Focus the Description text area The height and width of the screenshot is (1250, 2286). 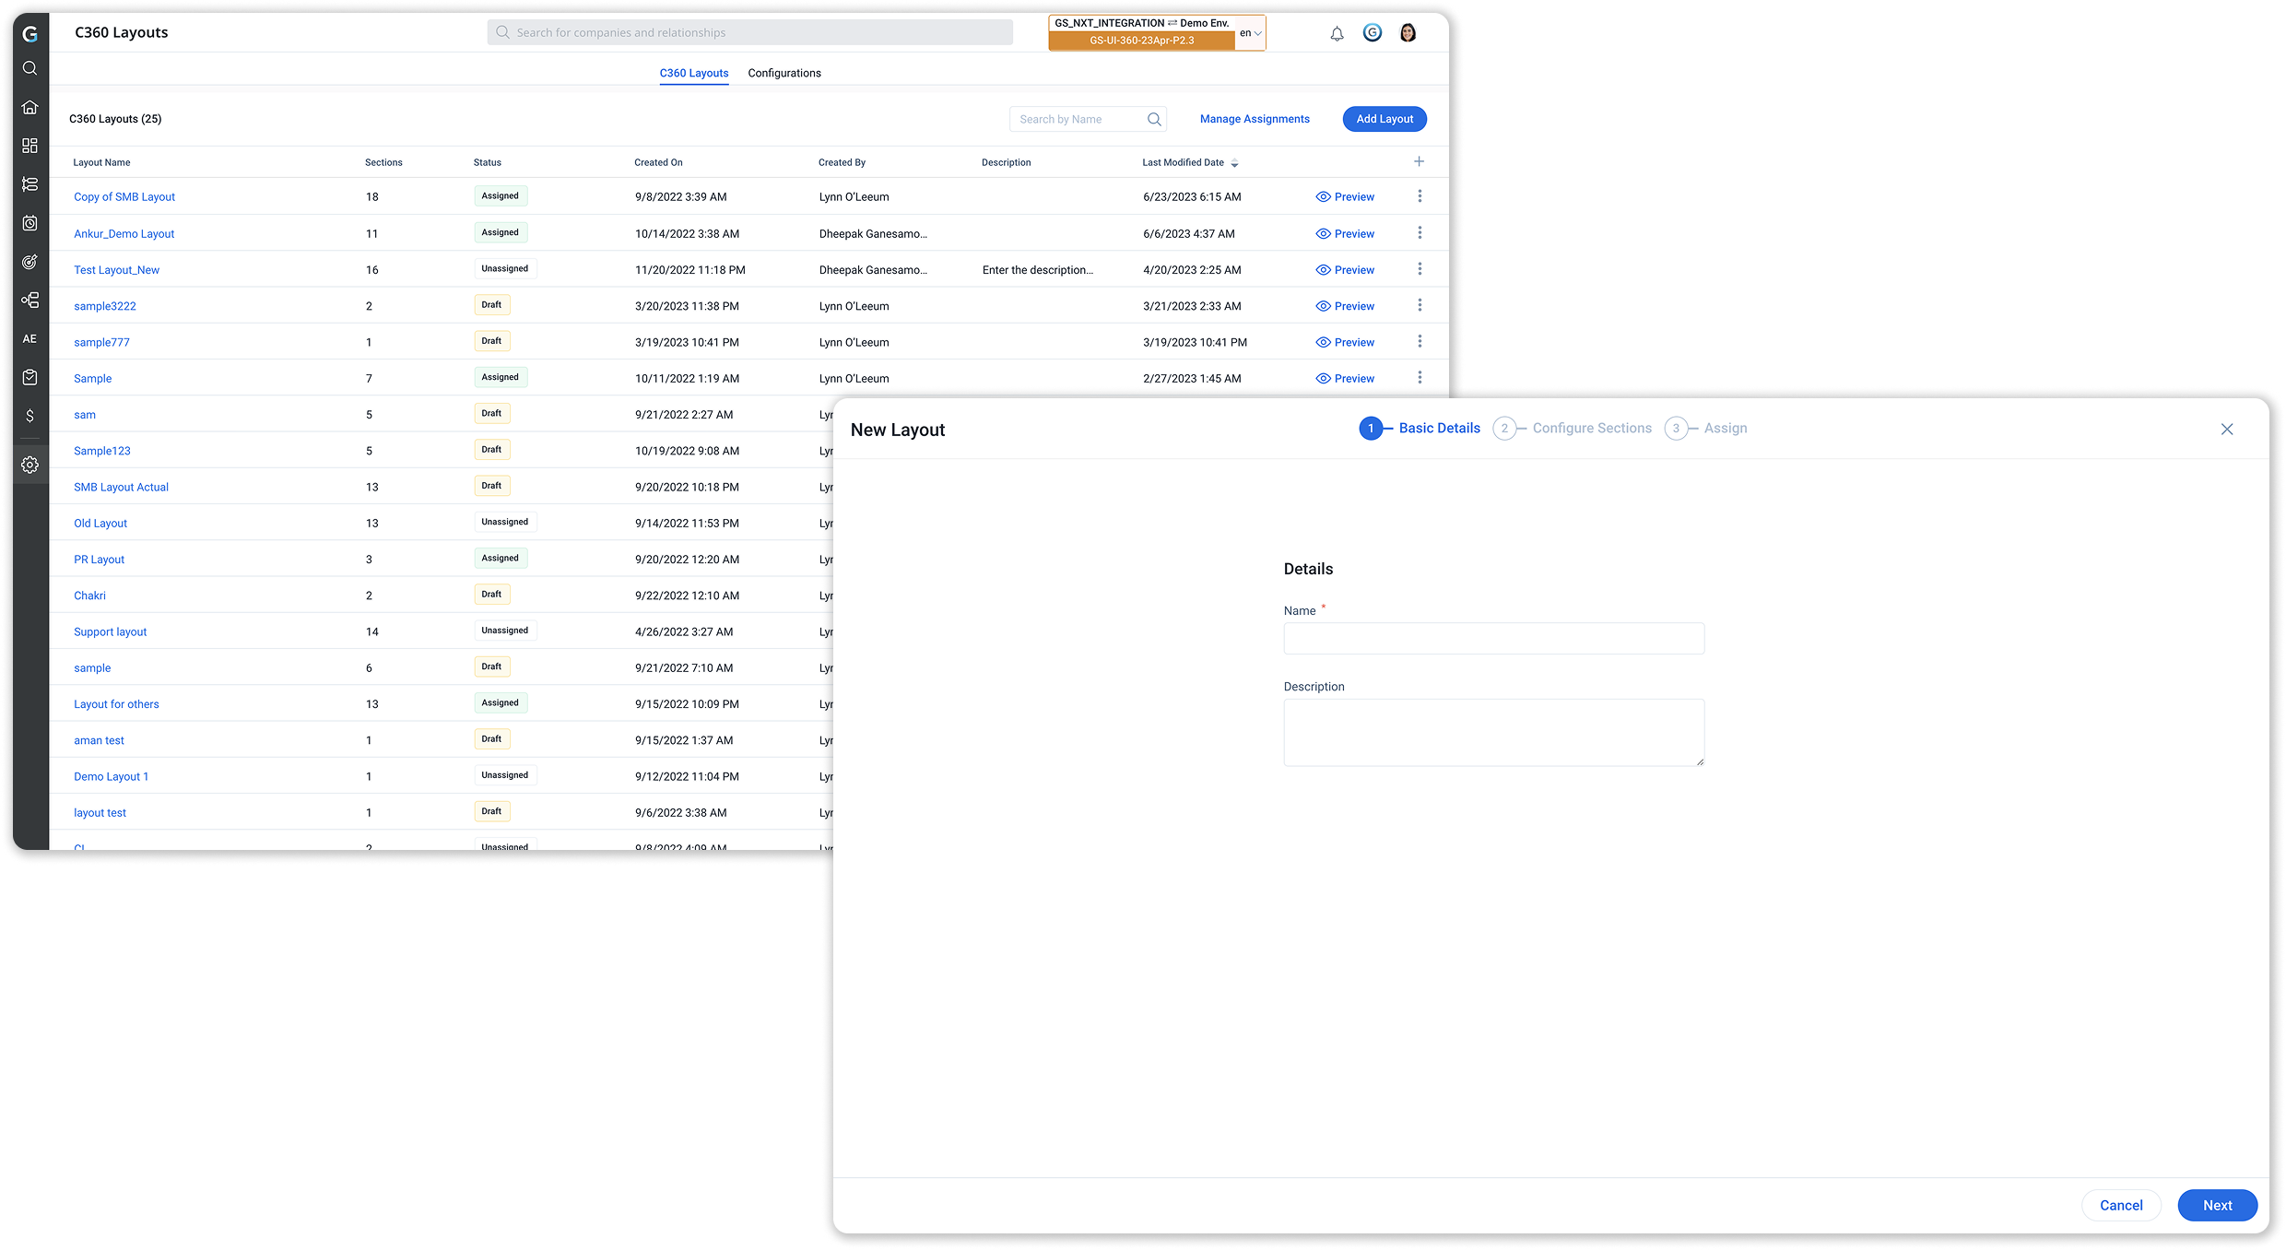[x=1494, y=733]
